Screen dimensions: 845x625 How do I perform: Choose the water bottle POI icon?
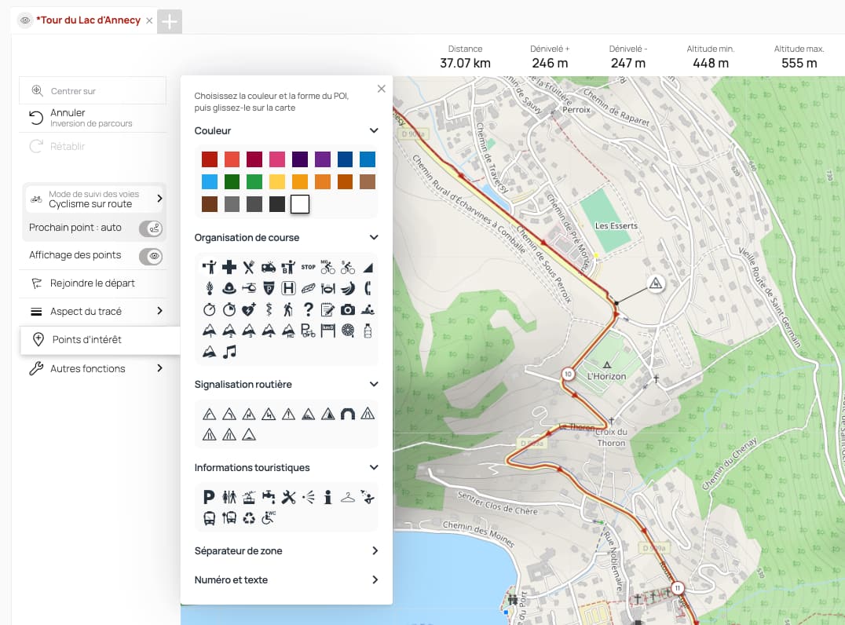coord(368,331)
